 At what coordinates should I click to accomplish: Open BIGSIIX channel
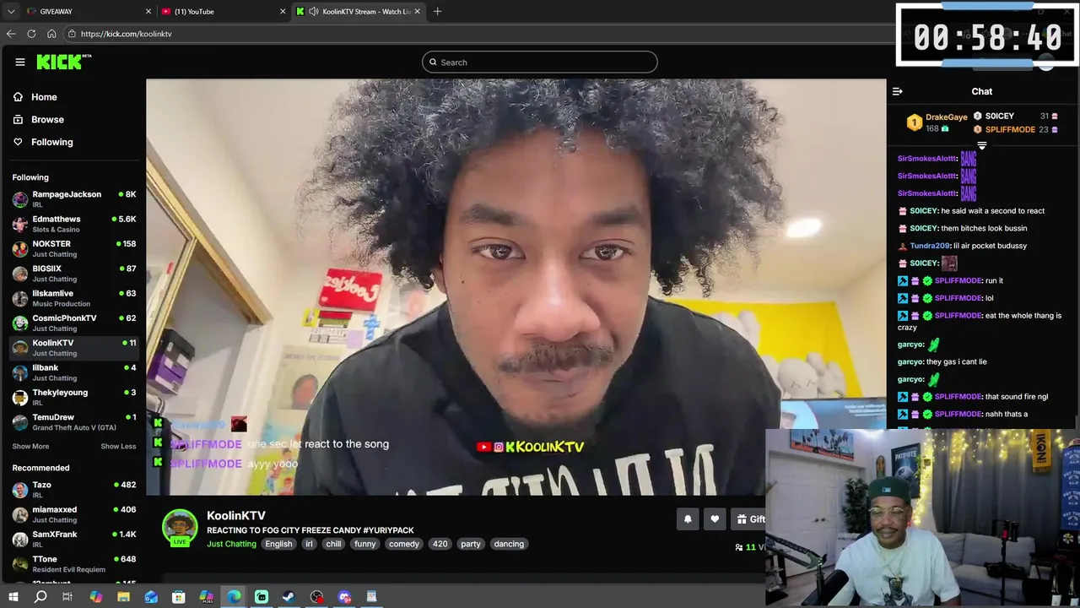click(74, 273)
